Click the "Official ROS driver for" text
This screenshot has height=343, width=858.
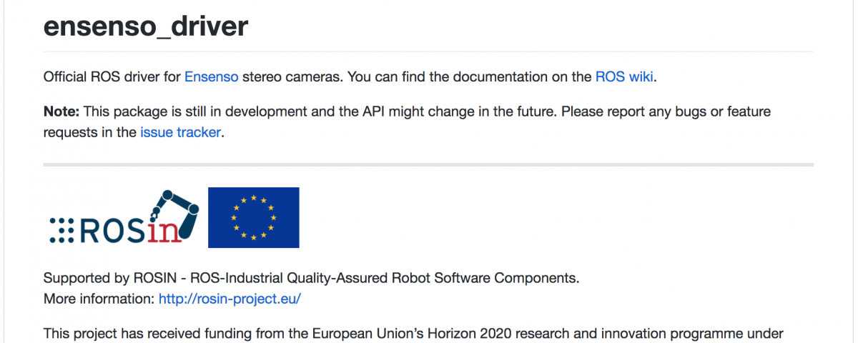tap(112, 77)
